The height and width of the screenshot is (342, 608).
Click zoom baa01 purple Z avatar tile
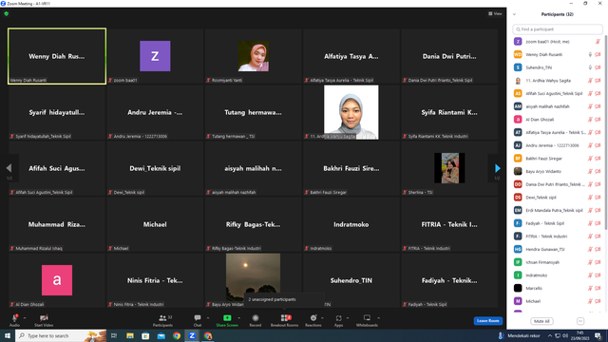(155, 56)
